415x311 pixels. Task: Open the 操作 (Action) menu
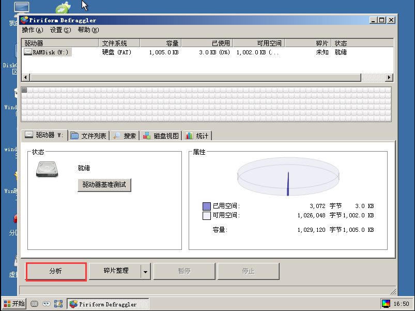32,30
